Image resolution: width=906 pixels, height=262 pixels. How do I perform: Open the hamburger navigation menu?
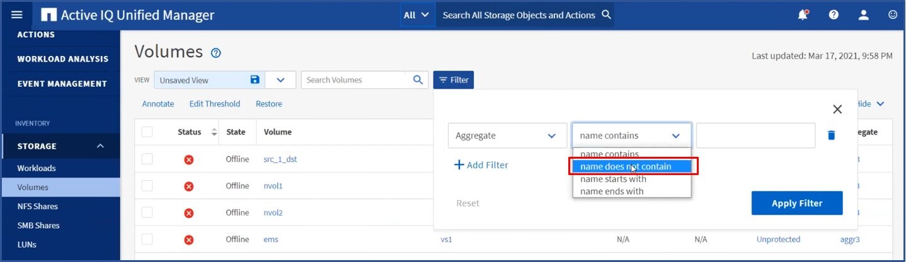click(x=17, y=15)
